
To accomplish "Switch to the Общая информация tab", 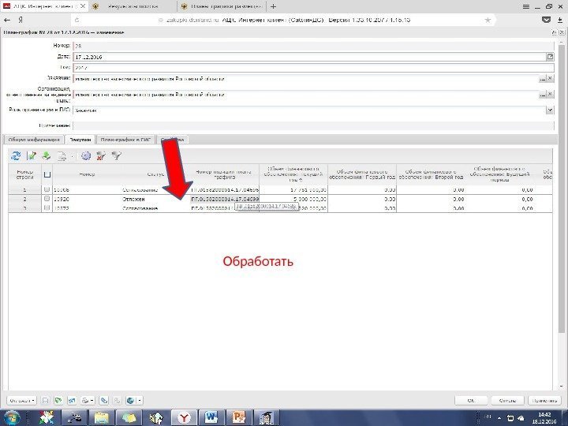I will pyautogui.click(x=34, y=140).
